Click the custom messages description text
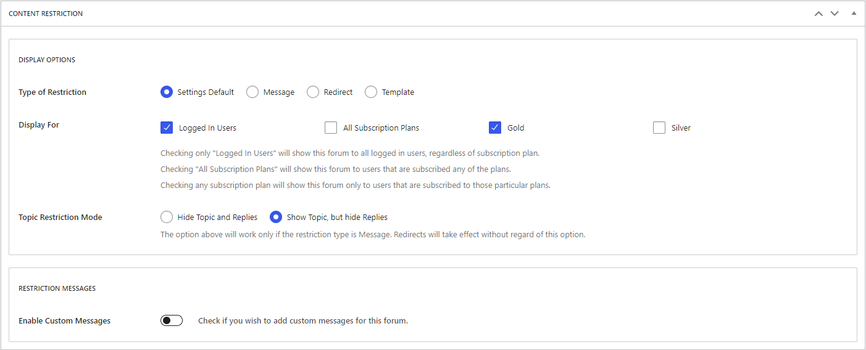The image size is (866, 350). coord(303,321)
